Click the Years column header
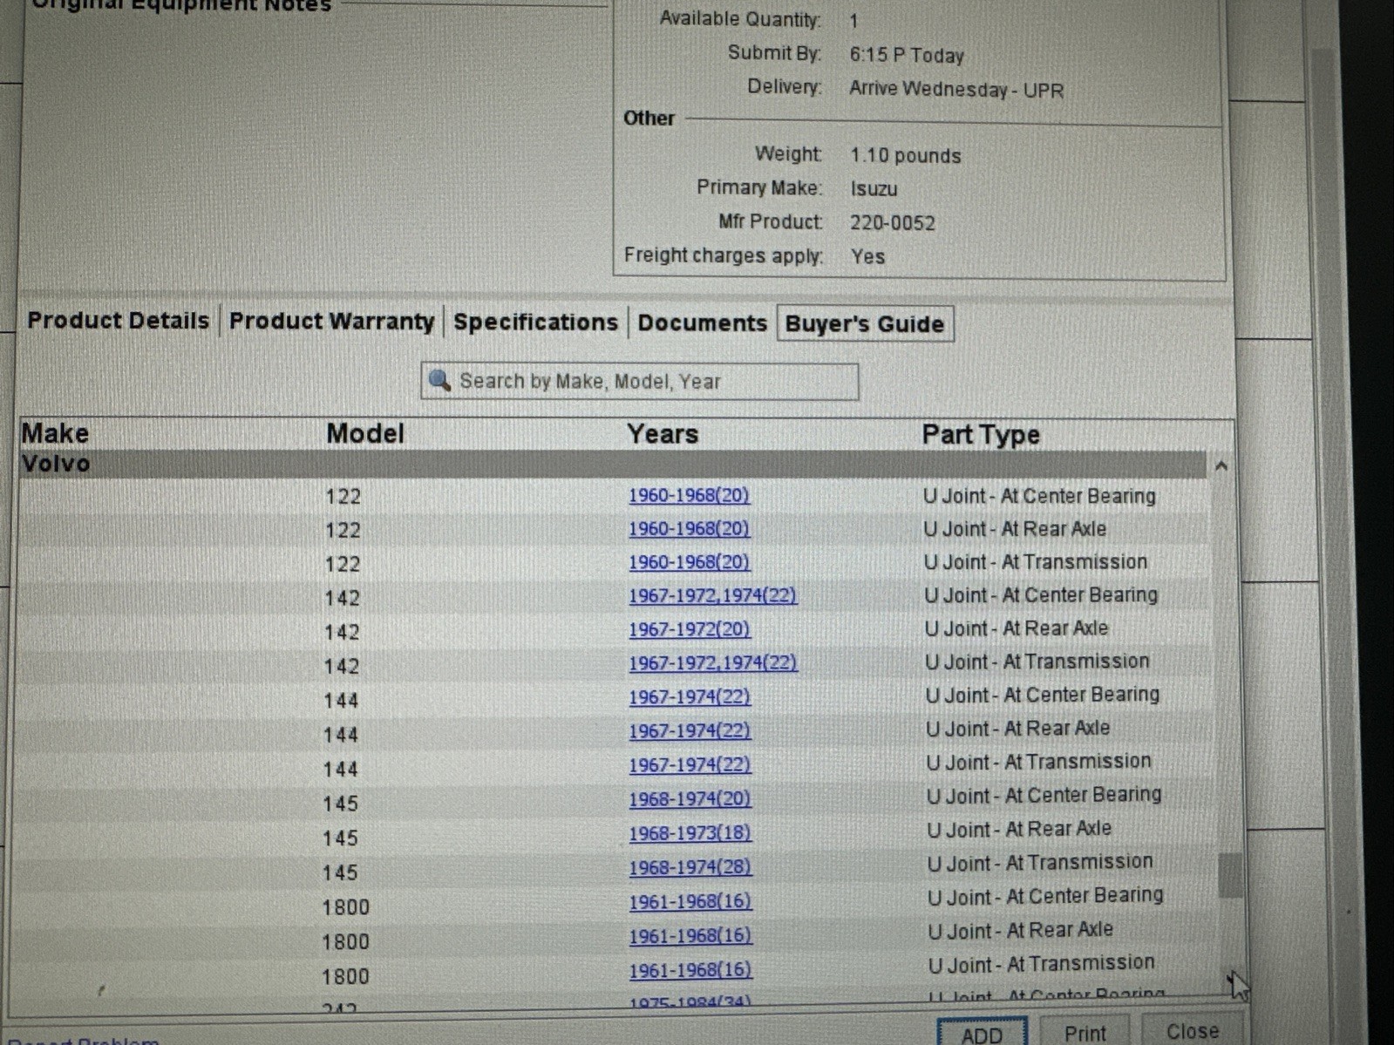 [x=663, y=434]
